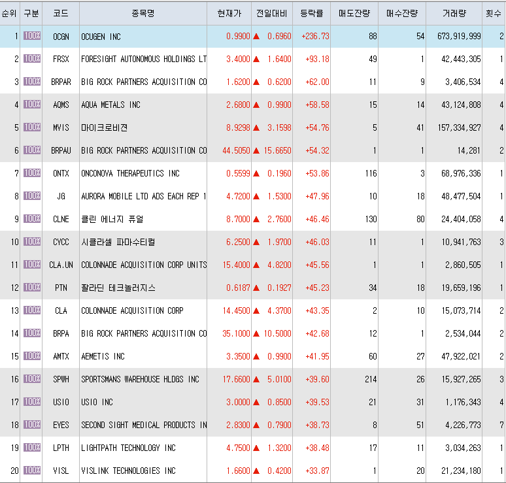
Task: Select the 마이크로비젼 stock name
Action: (x=104, y=127)
